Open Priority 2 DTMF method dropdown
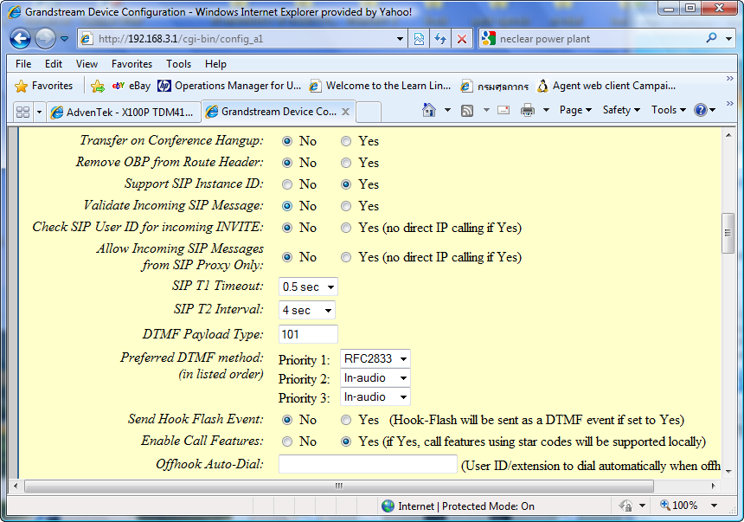 click(375, 378)
